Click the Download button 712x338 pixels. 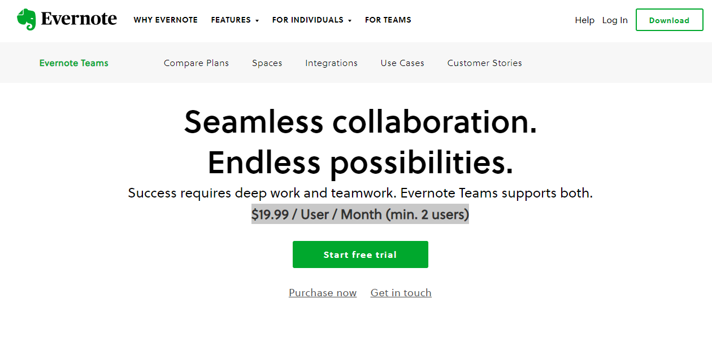click(669, 20)
